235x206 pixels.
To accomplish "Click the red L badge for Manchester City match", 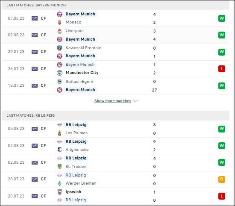I will click(222, 69).
